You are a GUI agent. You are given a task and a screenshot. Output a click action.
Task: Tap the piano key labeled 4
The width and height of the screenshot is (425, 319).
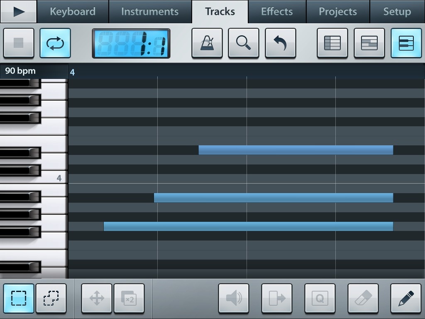[x=54, y=178]
